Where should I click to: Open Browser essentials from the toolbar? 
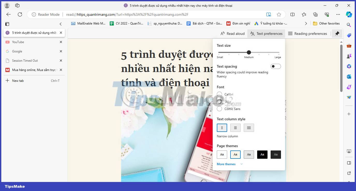[327, 14]
